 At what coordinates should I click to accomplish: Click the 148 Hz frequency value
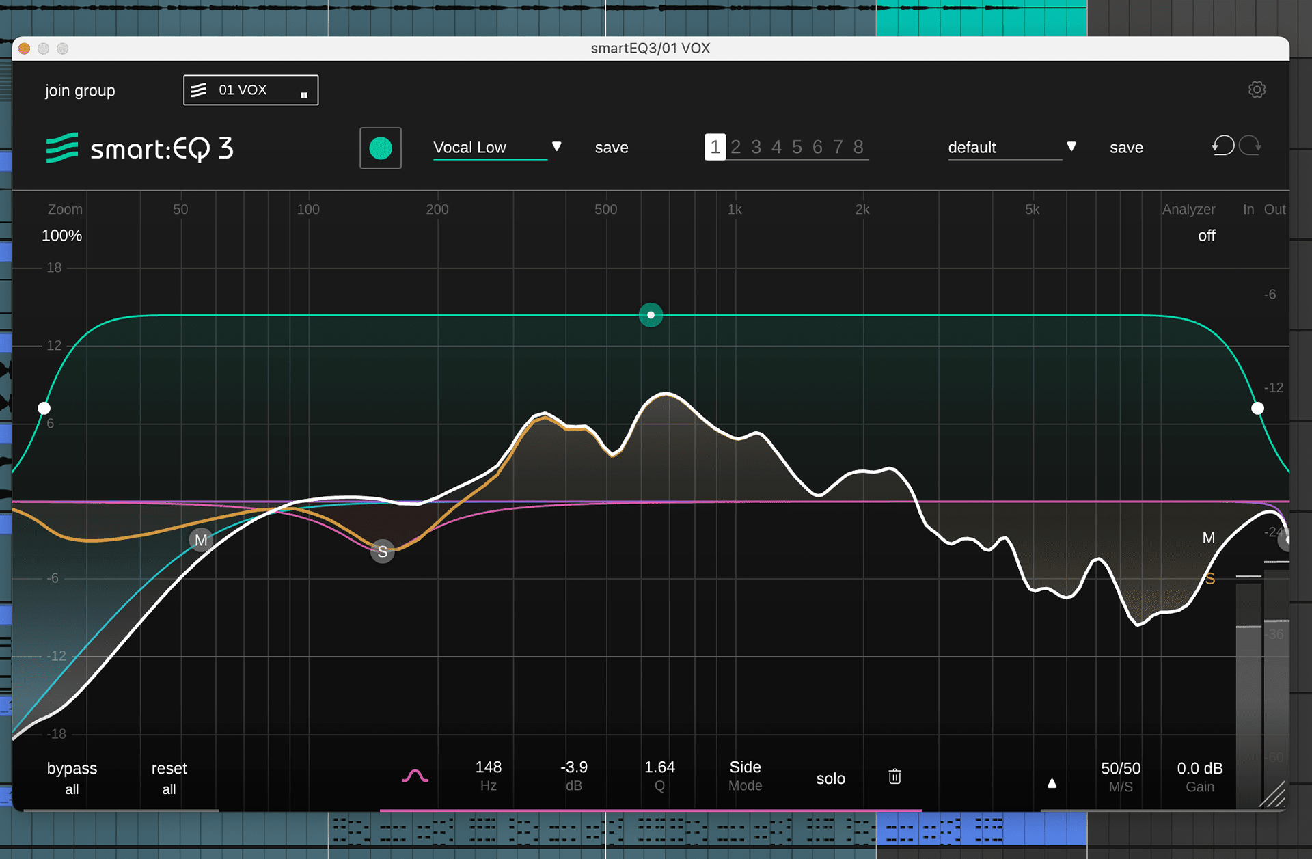point(489,767)
